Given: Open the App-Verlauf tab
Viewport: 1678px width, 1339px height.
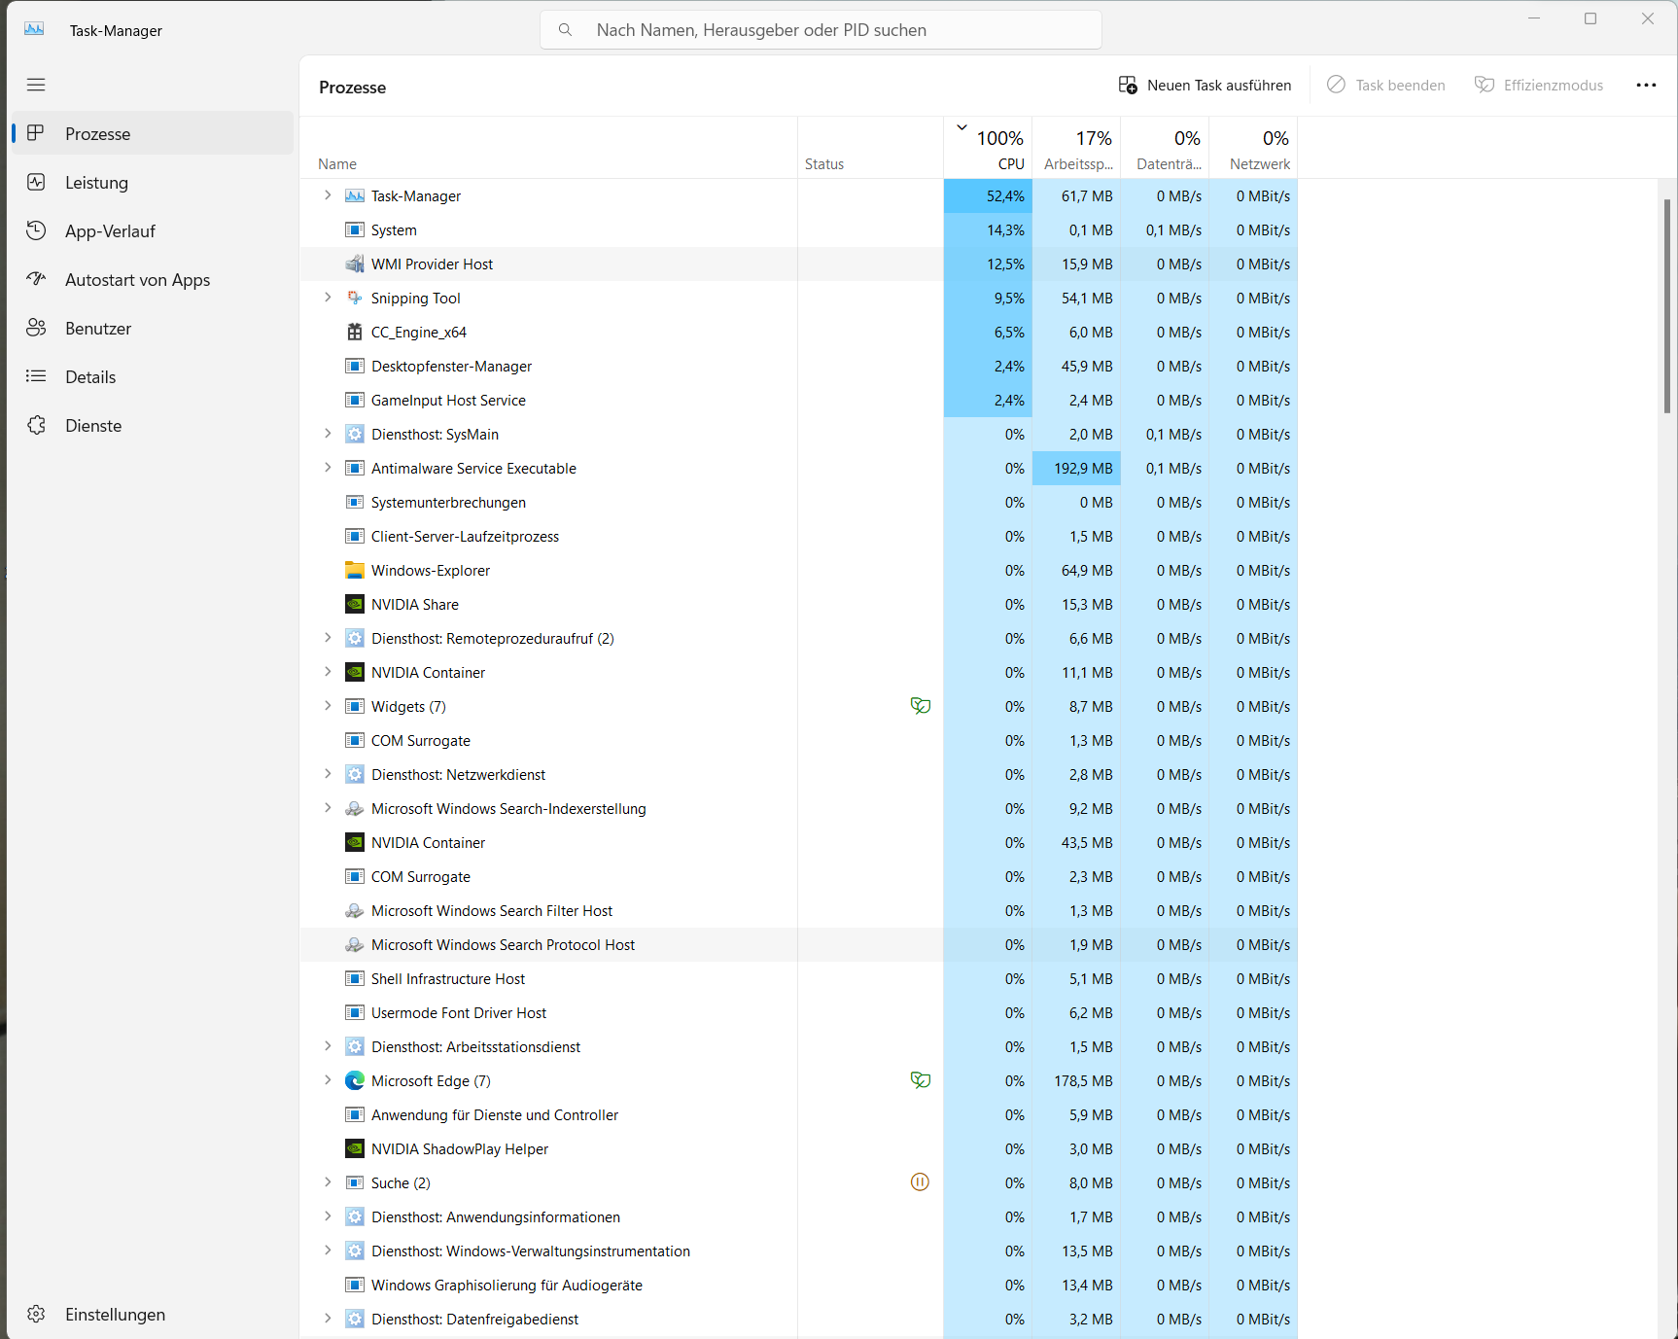Looking at the screenshot, I should 152,230.
